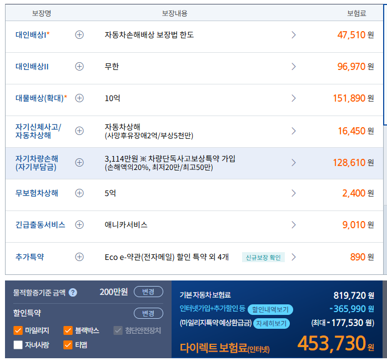Click 890 원 premium value
The width and height of the screenshot is (387, 361).
[x=362, y=257]
